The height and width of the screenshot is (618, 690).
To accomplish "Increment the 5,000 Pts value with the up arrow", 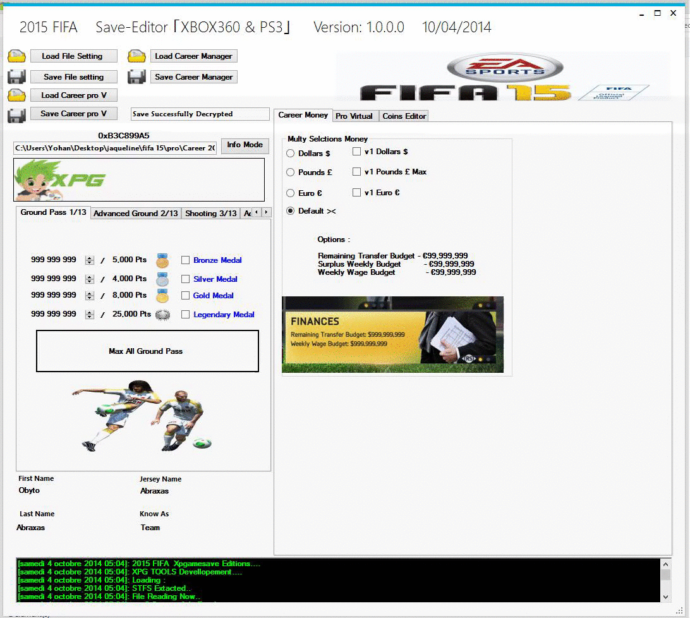I will point(88,257).
